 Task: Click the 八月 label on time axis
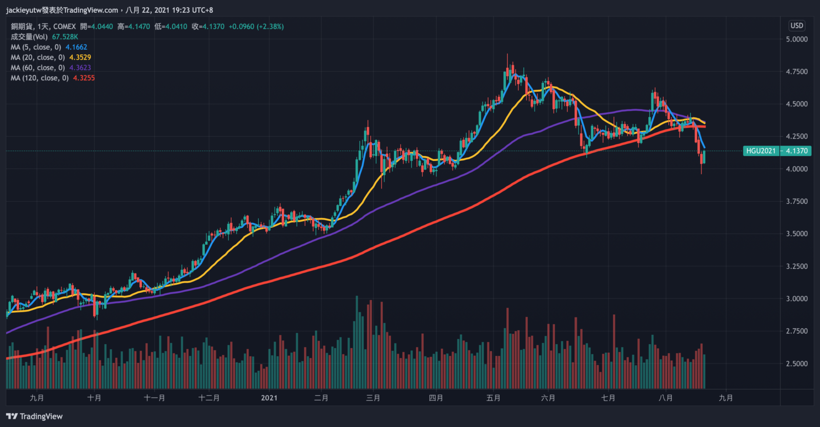pyautogui.click(x=665, y=398)
